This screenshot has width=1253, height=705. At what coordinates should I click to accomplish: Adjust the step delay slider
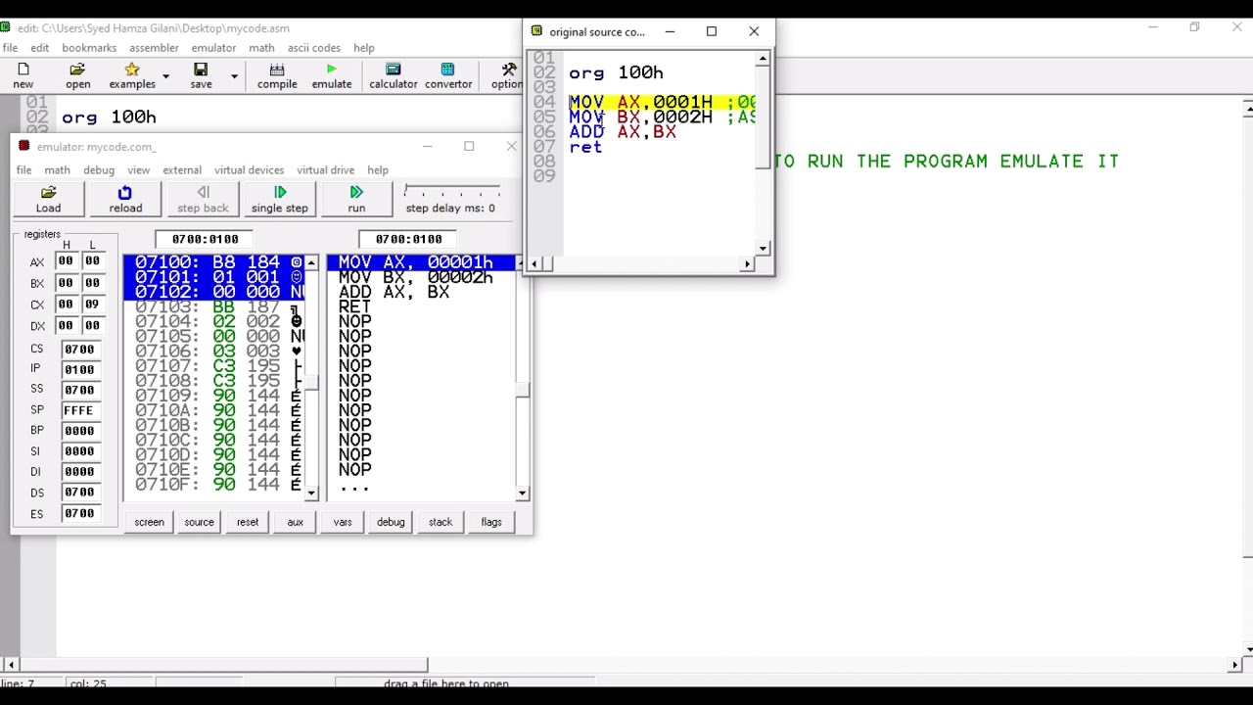(x=452, y=191)
